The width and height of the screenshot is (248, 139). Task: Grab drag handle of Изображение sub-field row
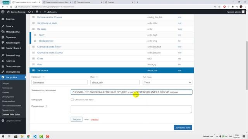pyautogui.click(x=35, y=41)
